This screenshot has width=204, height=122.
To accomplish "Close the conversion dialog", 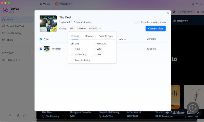I will coord(168,13).
